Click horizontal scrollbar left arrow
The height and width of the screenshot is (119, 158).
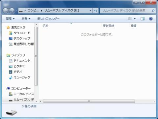[41, 101]
